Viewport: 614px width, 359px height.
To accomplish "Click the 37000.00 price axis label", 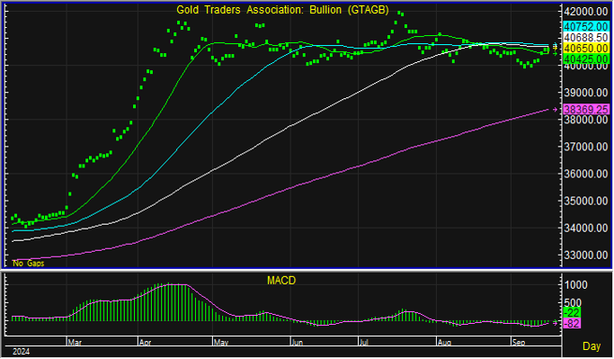I will tap(586, 147).
